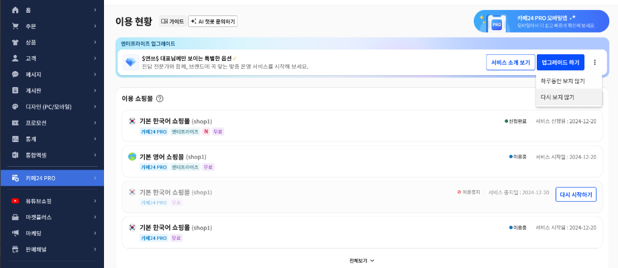Viewport: 618px width, 268px height.
Task: Click the shopping cart orders icon
Action: (15, 26)
